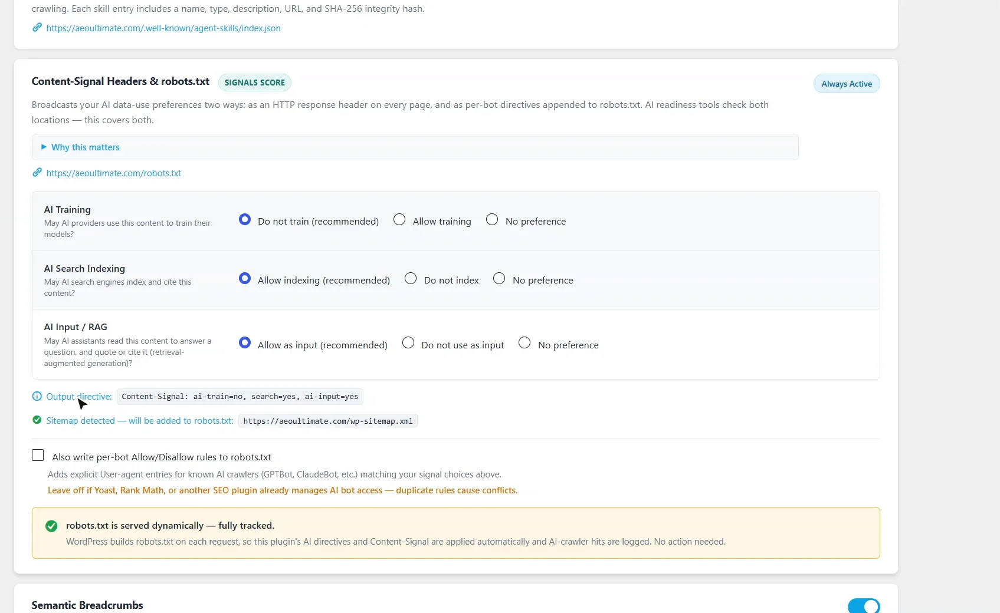The image size is (1000, 613).
Task: Click 'robots.txt is served dynamically' notice title
Action: (x=170, y=526)
